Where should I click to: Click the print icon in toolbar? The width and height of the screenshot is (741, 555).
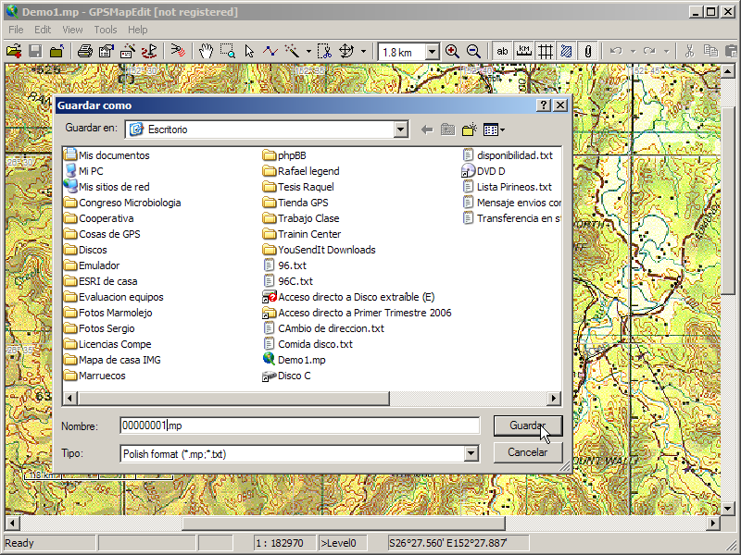coord(84,52)
